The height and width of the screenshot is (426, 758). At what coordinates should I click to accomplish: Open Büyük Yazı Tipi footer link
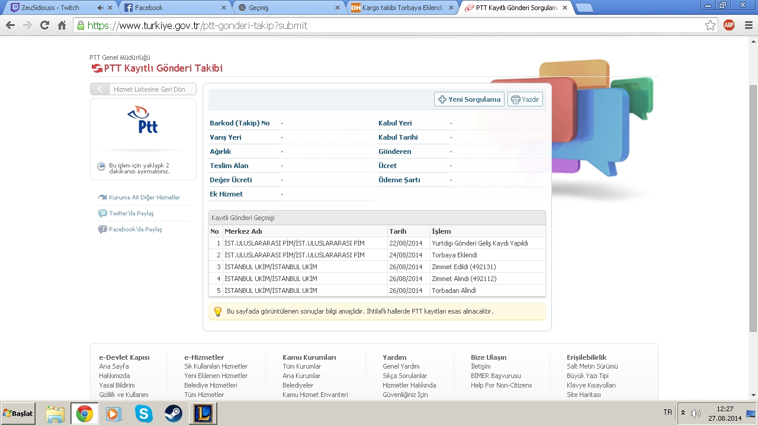[x=587, y=376]
